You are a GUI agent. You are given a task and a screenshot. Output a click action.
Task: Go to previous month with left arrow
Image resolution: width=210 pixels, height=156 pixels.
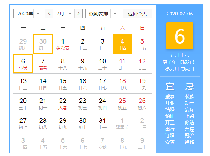click(49, 13)
